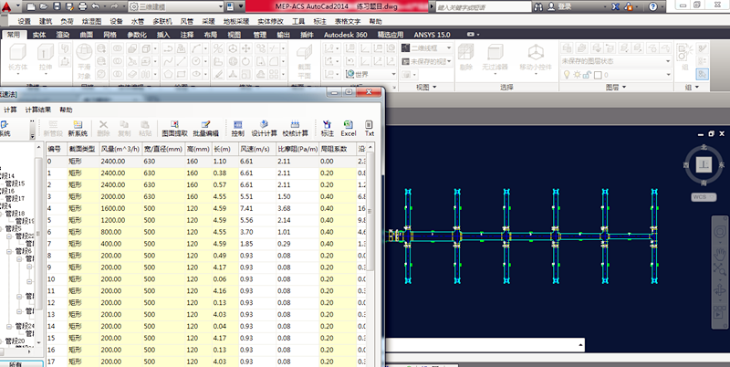
Task: Click the Save As icon in quick access toolbar
Action: click(70, 6)
